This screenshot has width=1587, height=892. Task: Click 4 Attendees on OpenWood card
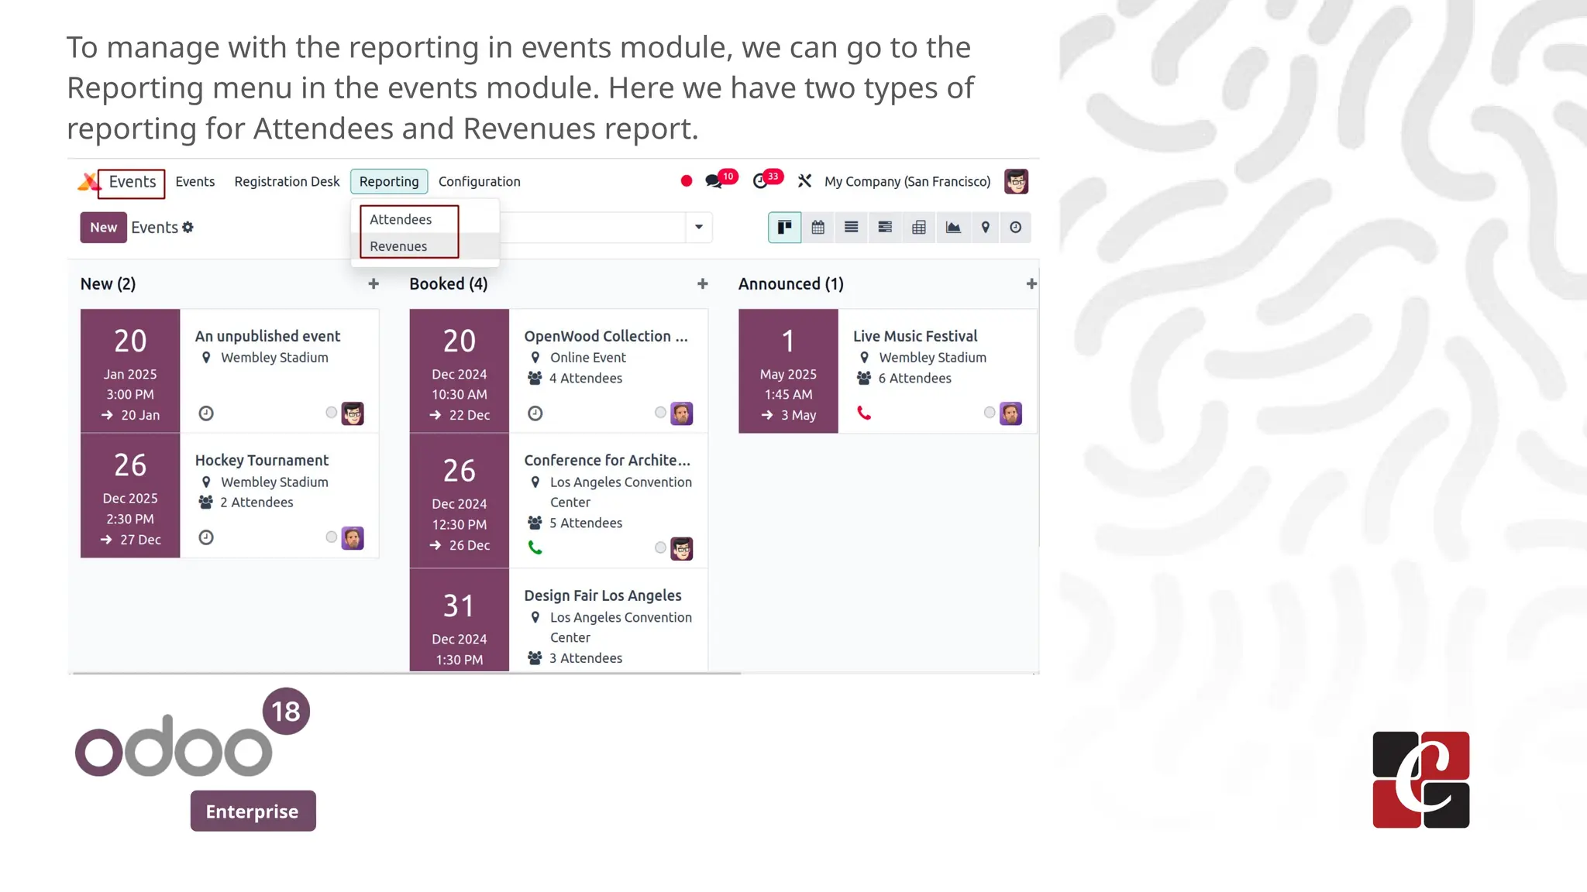(x=586, y=379)
